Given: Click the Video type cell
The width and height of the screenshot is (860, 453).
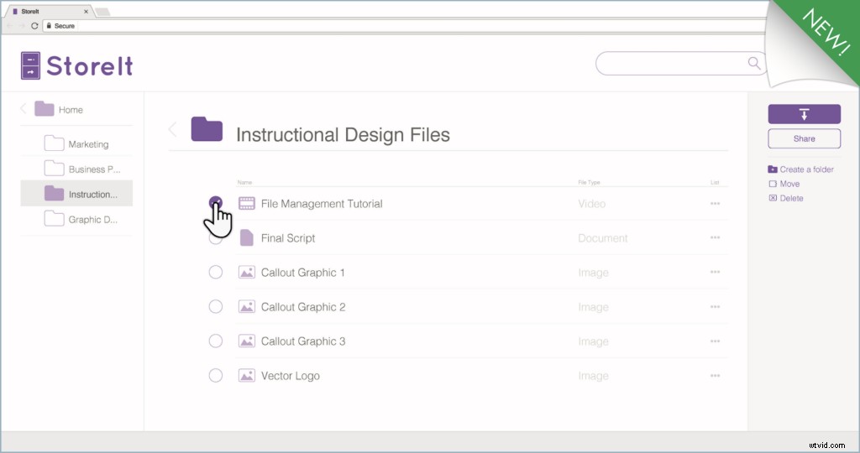Looking at the screenshot, I should (592, 204).
